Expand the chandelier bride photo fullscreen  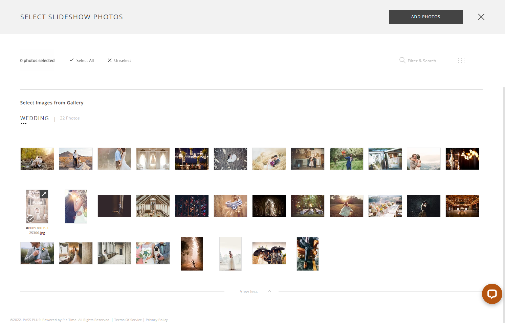click(44, 194)
